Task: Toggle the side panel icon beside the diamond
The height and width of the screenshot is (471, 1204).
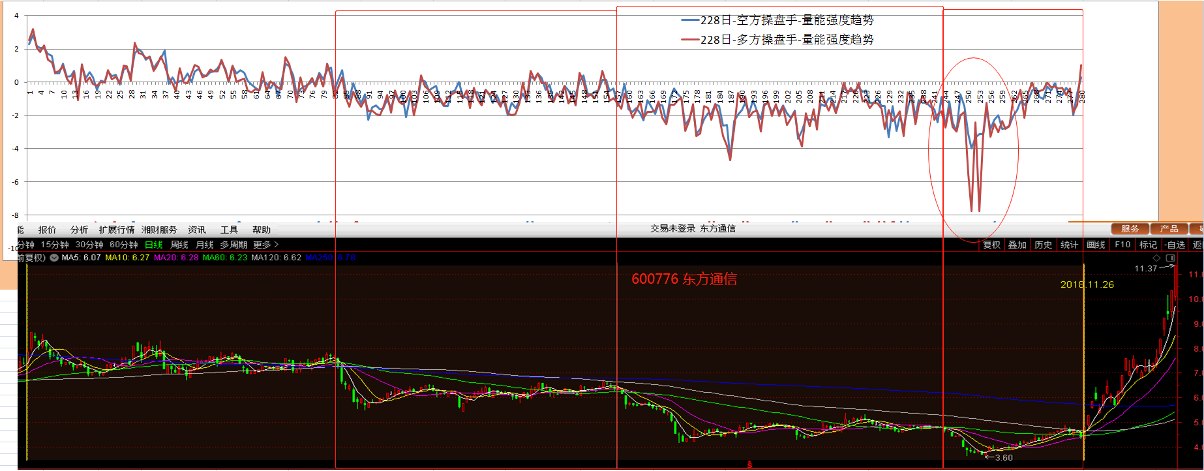Action: click(x=1171, y=258)
